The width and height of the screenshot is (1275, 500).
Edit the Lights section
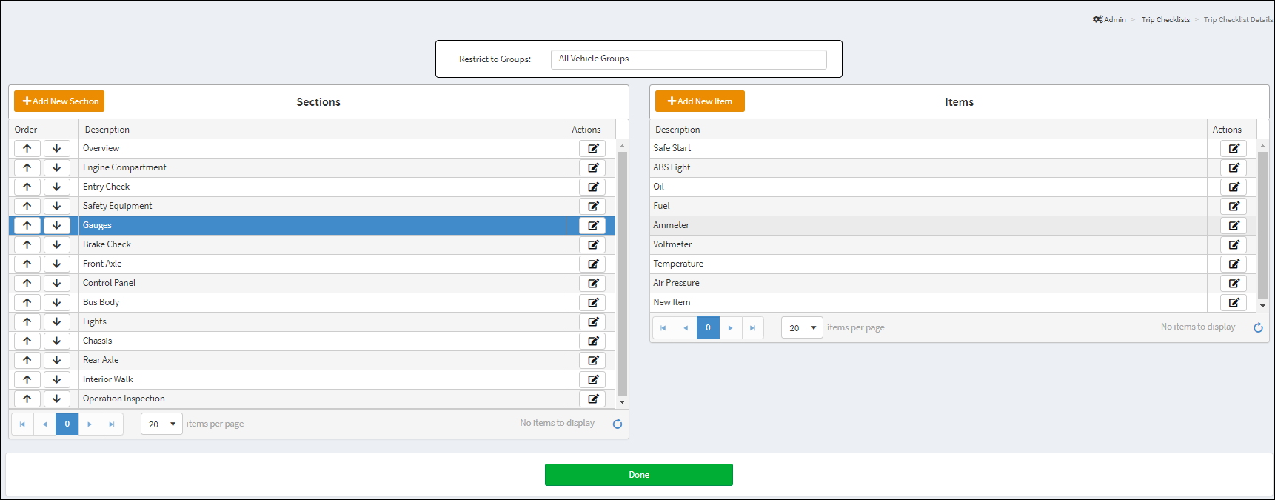coord(592,321)
